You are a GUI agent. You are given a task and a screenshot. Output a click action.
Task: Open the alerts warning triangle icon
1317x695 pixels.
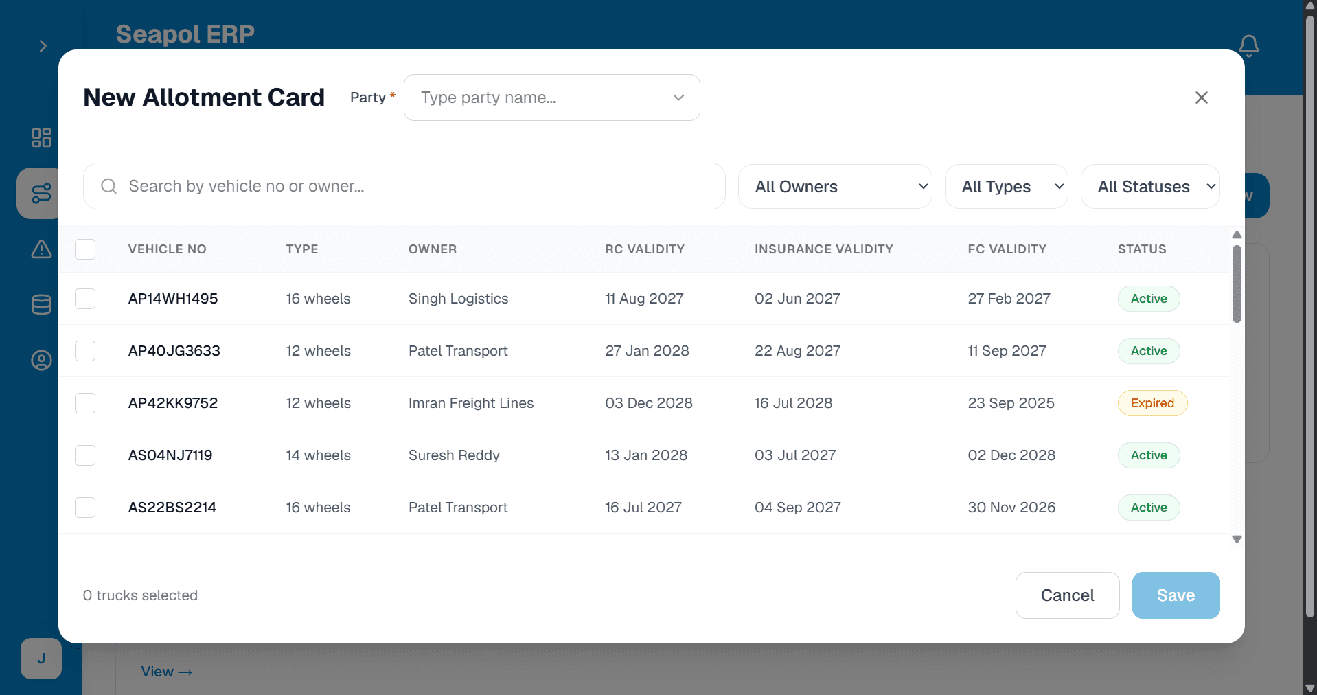[x=41, y=249]
